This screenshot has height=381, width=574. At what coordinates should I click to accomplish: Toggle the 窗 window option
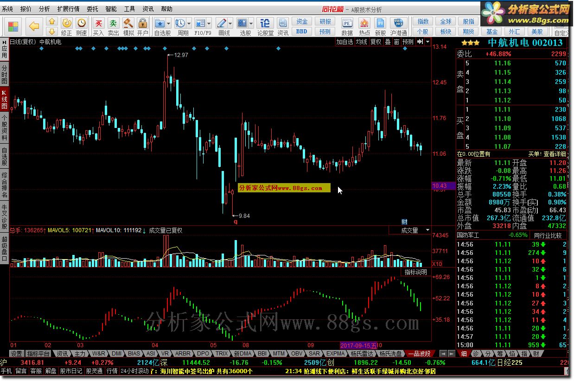pyautogui.click(x=396, y=42)
